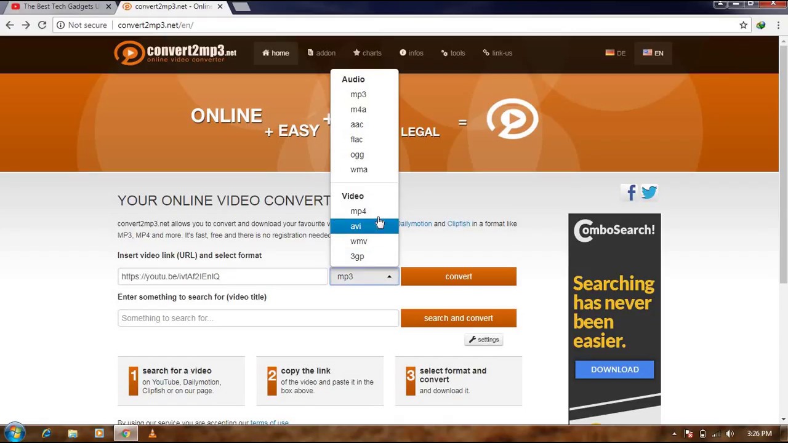788x443 pixels.
Task: Reload the page with the refresh icon
Action: click(42, 25)
